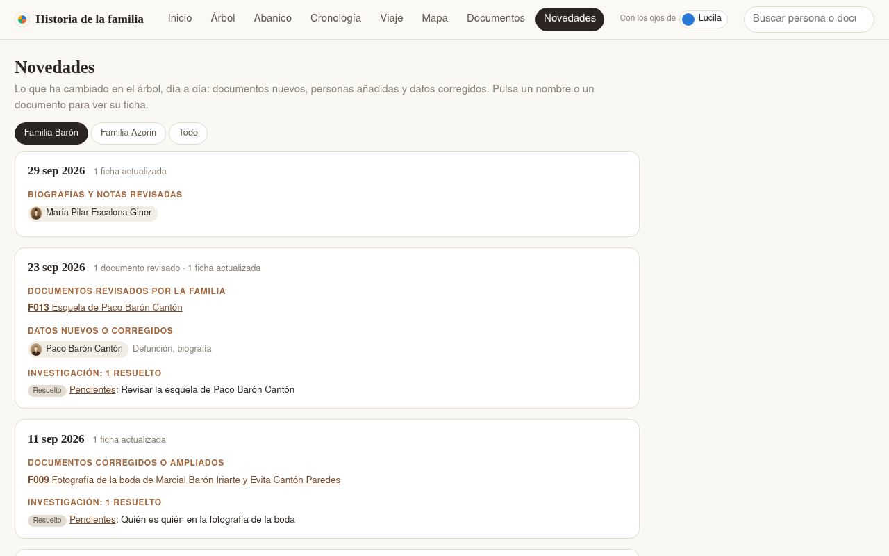Click the Historia de la familia title

coord(90,19)
